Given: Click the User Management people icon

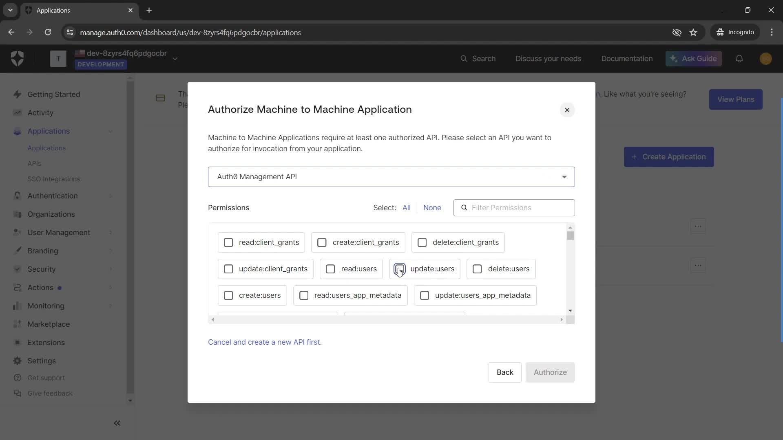Looking at the screenshot, I should 17,233.
